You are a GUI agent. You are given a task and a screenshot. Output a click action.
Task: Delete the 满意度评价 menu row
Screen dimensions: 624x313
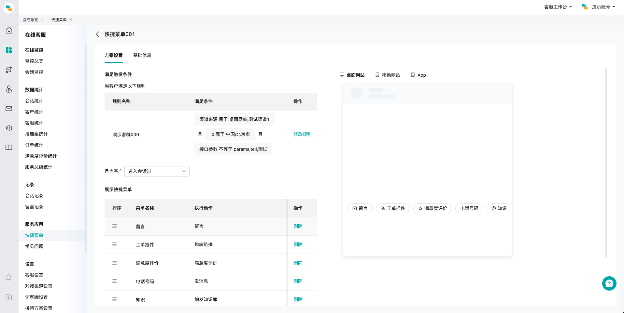pos(298,263)
